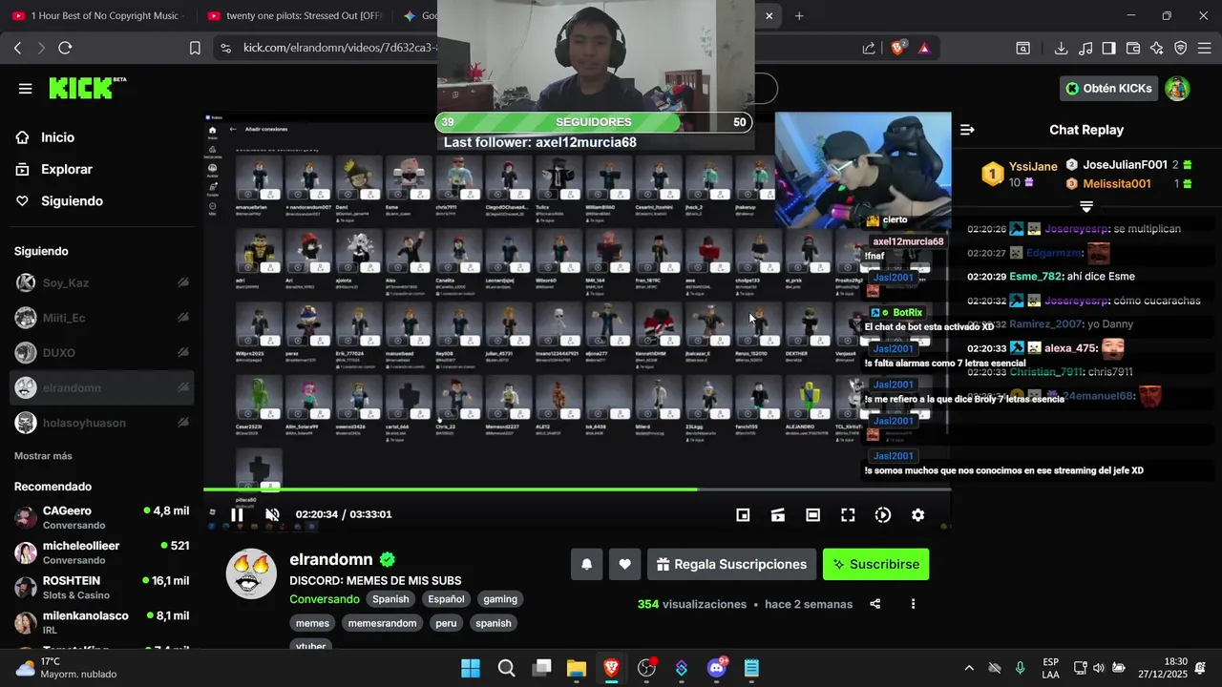The image size is (1222, 687).
Task: Bookmark this page
Action: (195, 48)
